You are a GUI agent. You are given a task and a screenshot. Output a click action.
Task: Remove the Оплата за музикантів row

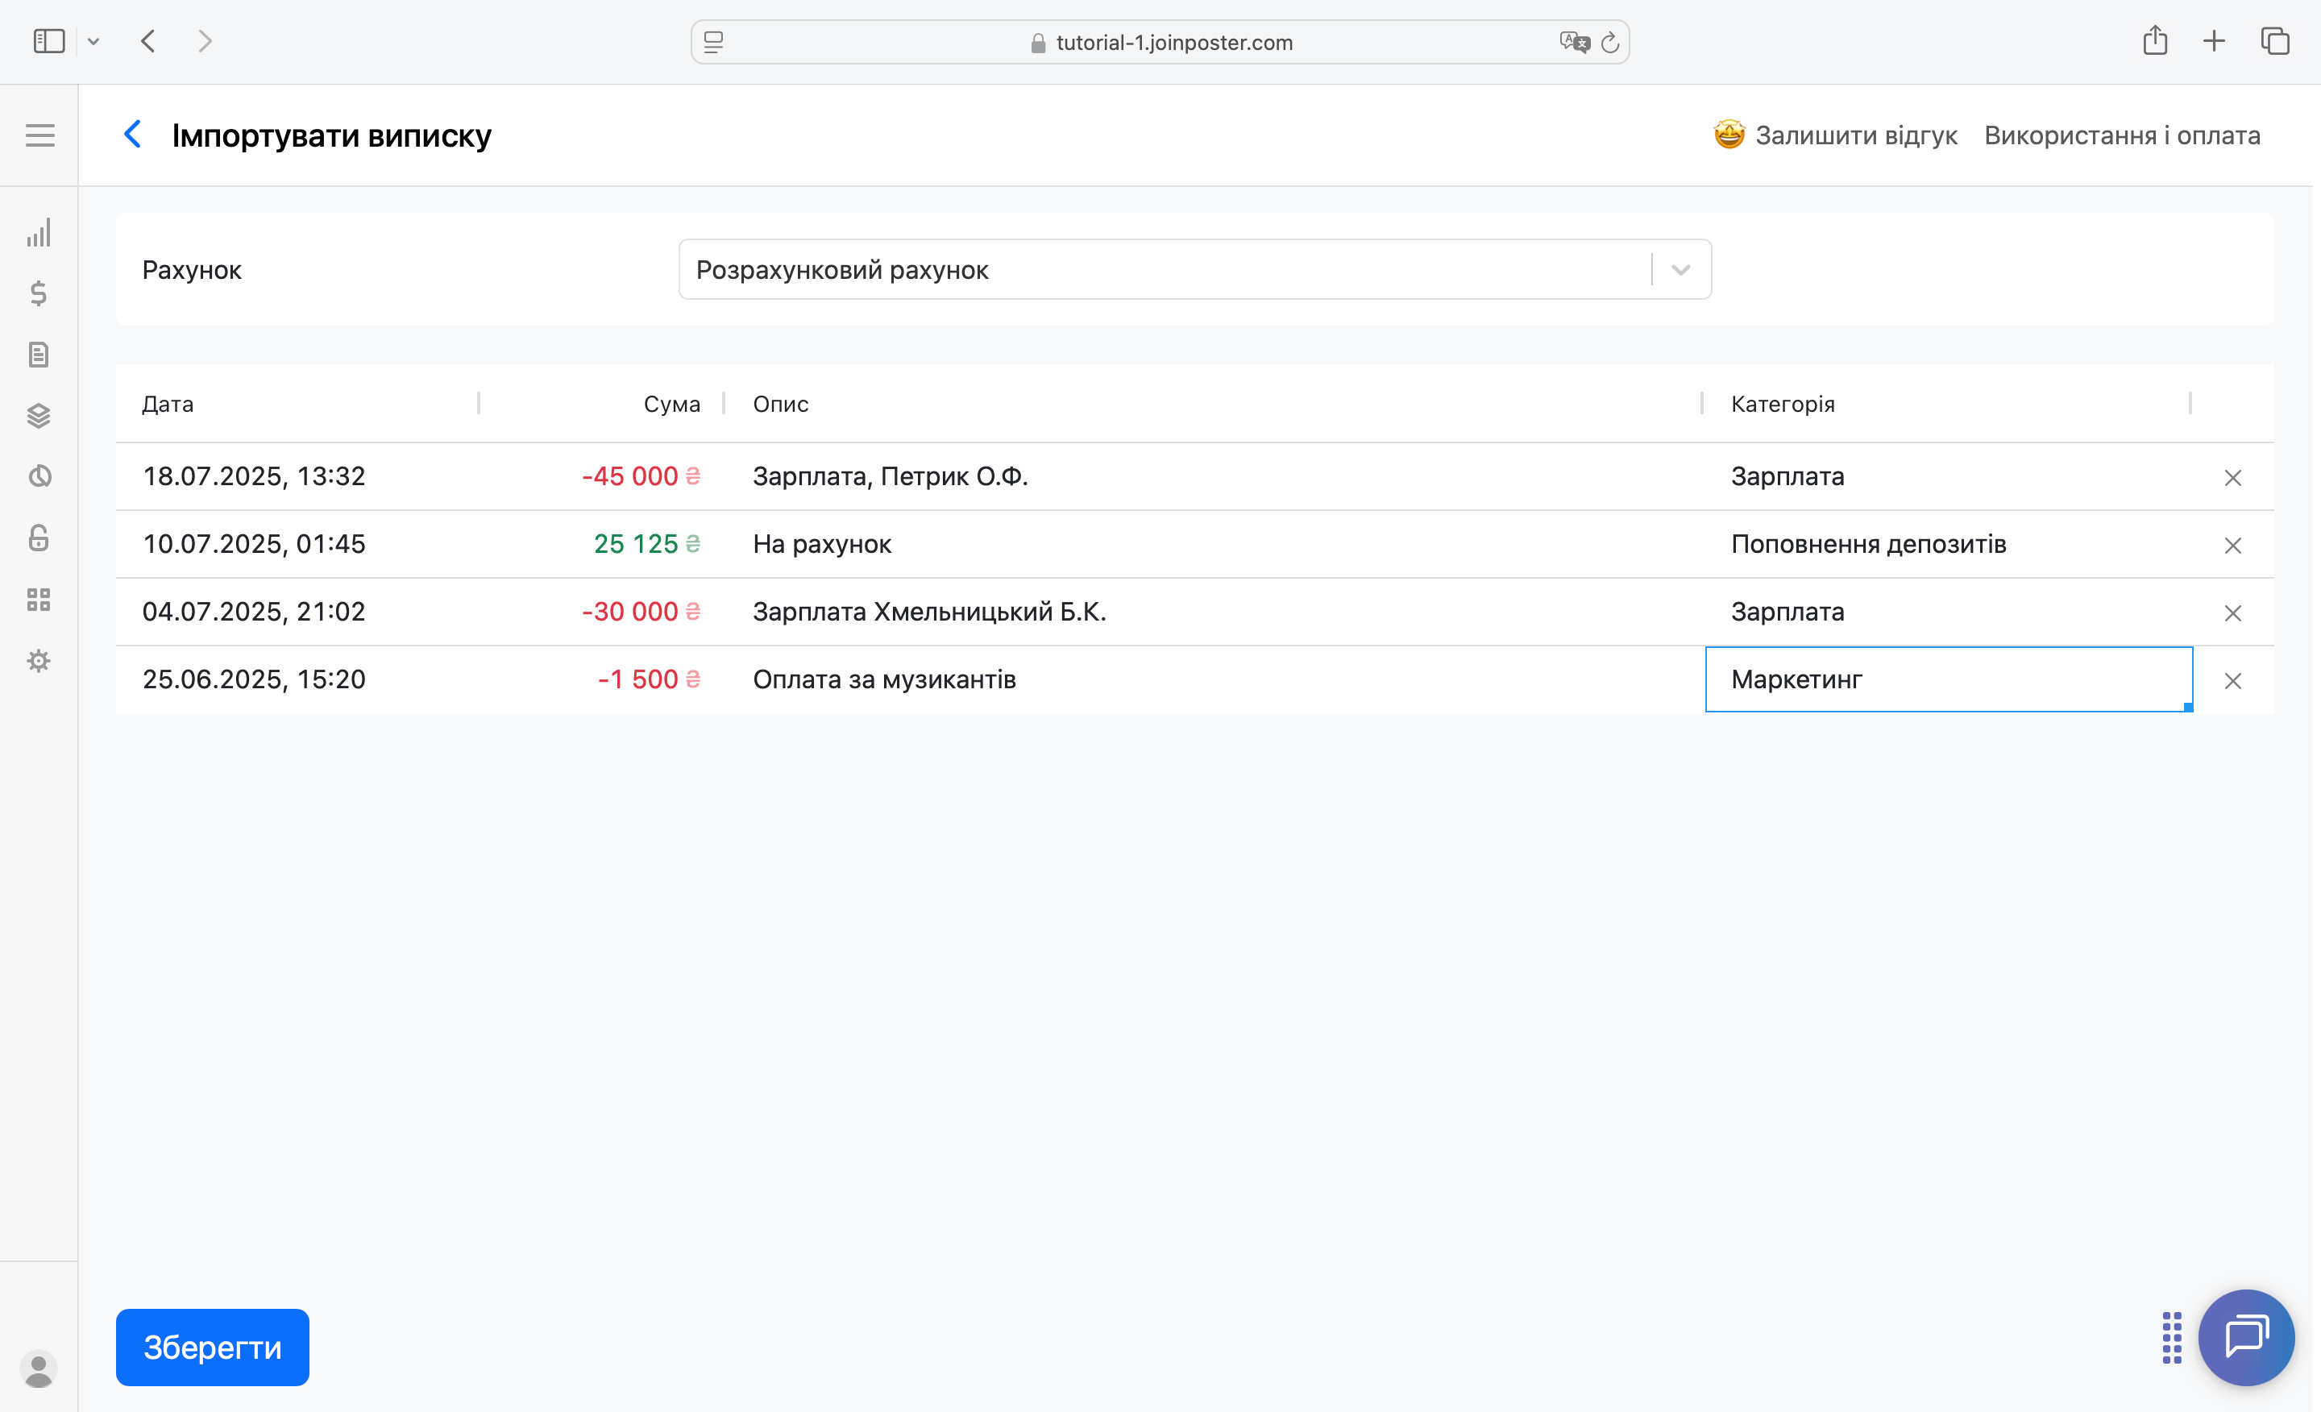pyautogui.click(x=2232, y=681)
